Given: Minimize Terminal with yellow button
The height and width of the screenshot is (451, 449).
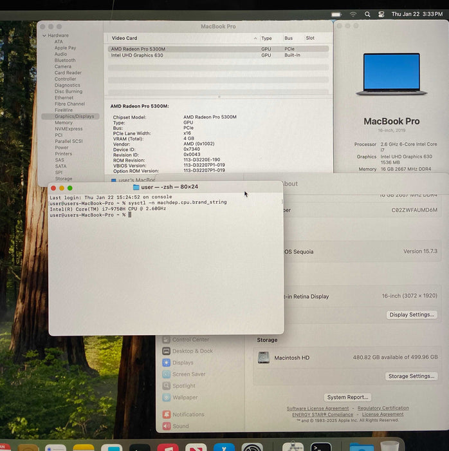Looking at the screenshot, I should pyautogui.click(x=62, y=188).
